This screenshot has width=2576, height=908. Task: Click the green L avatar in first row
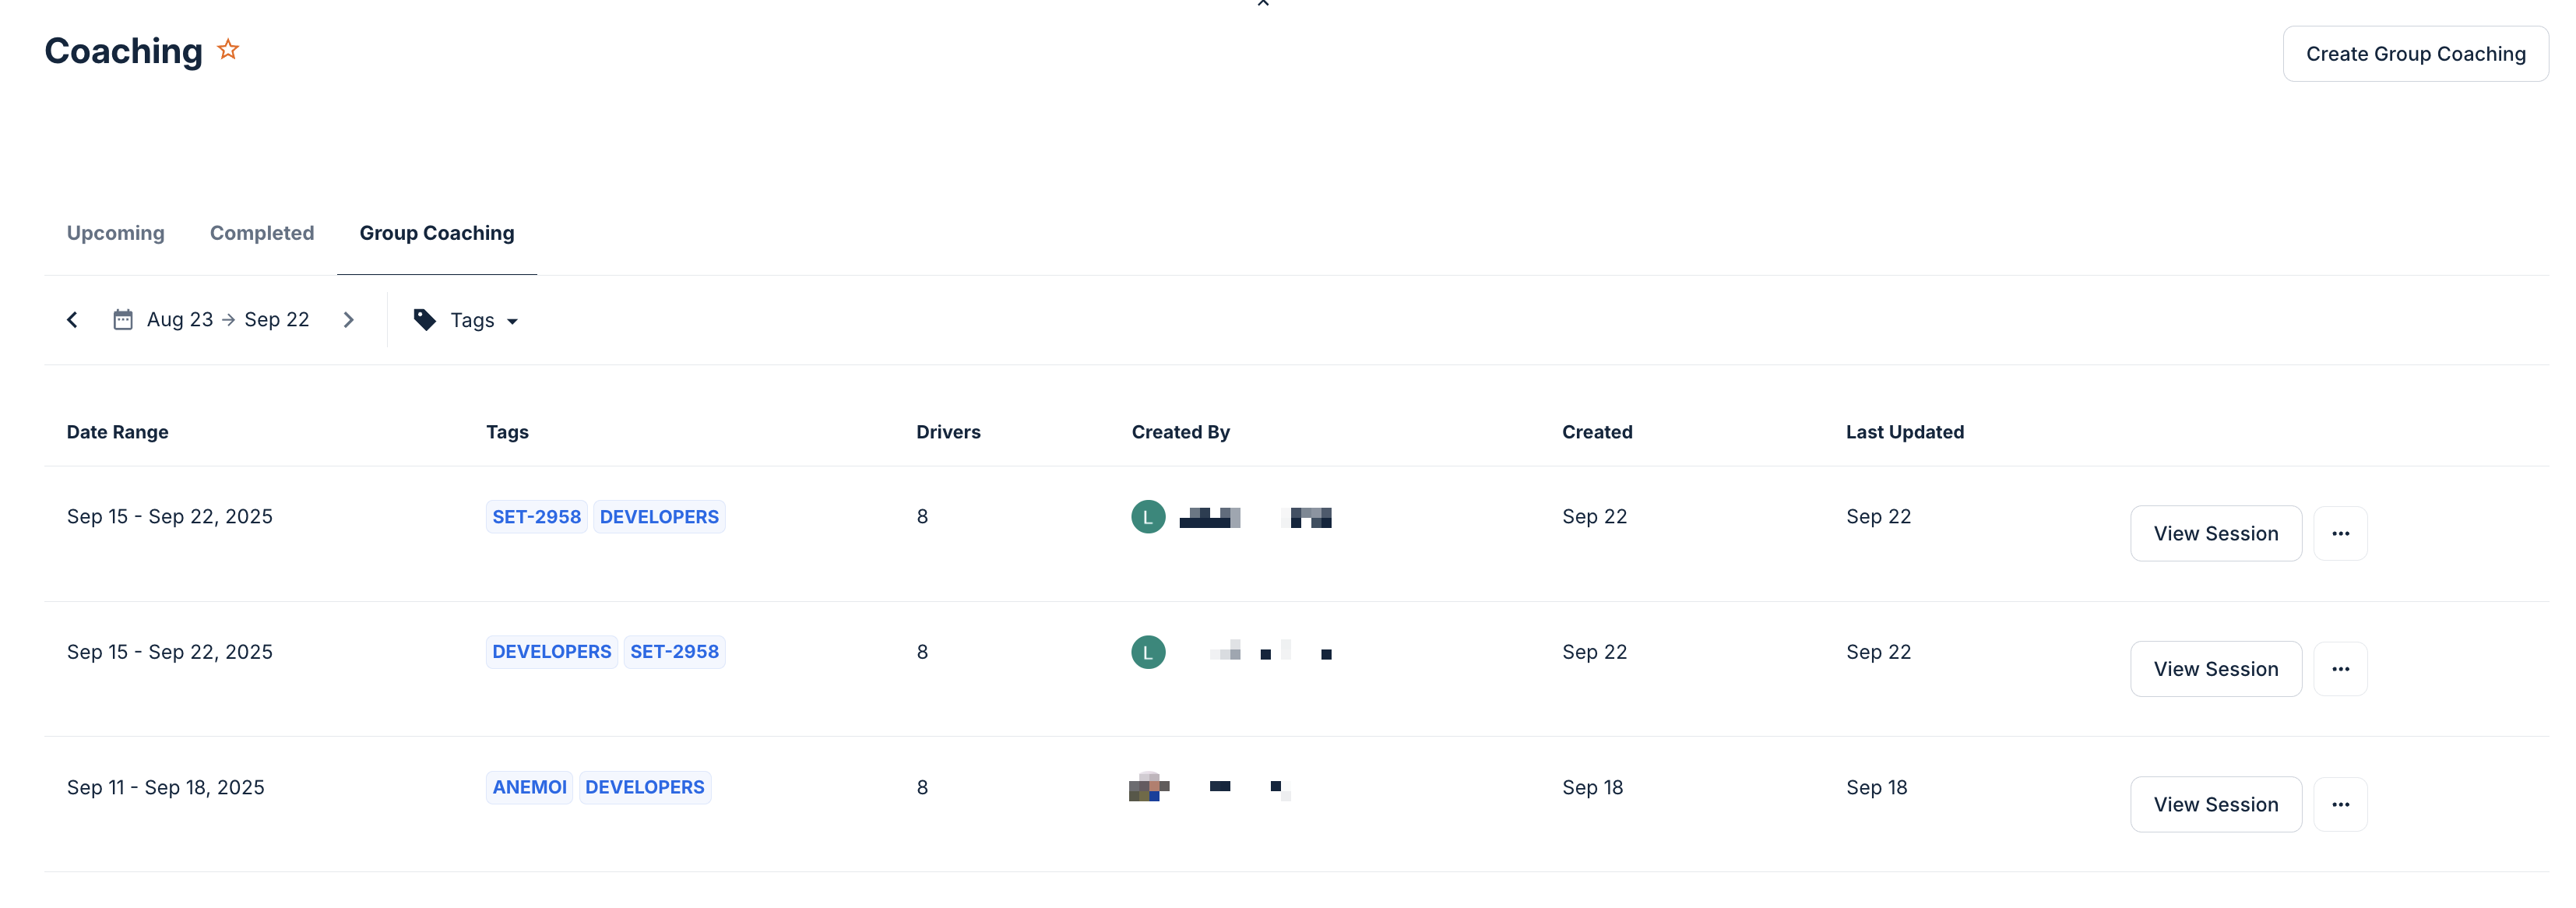coord(1148,517)
